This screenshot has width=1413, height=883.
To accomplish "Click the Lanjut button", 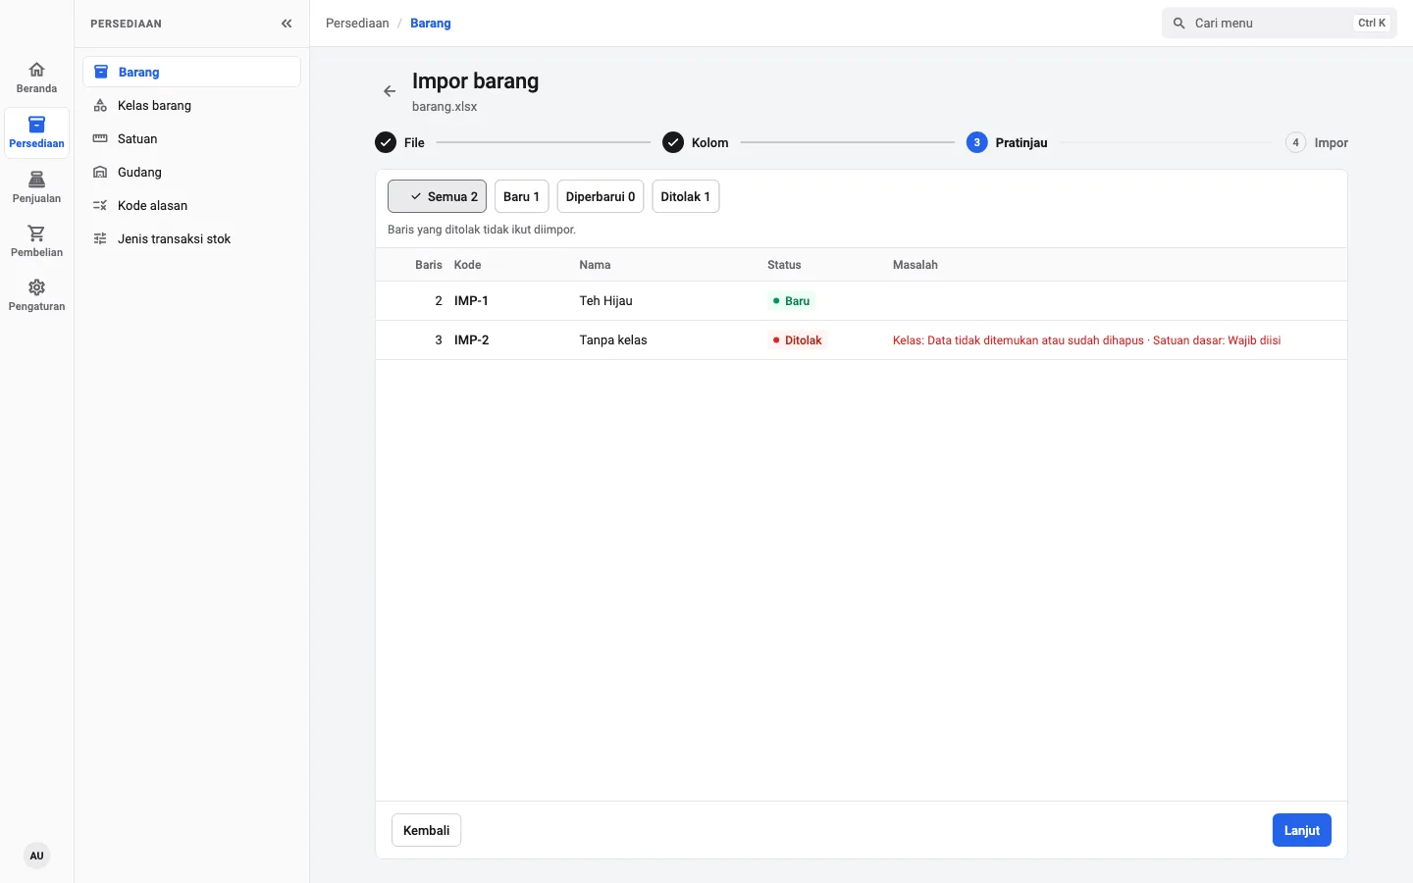I will [1302, 830].
